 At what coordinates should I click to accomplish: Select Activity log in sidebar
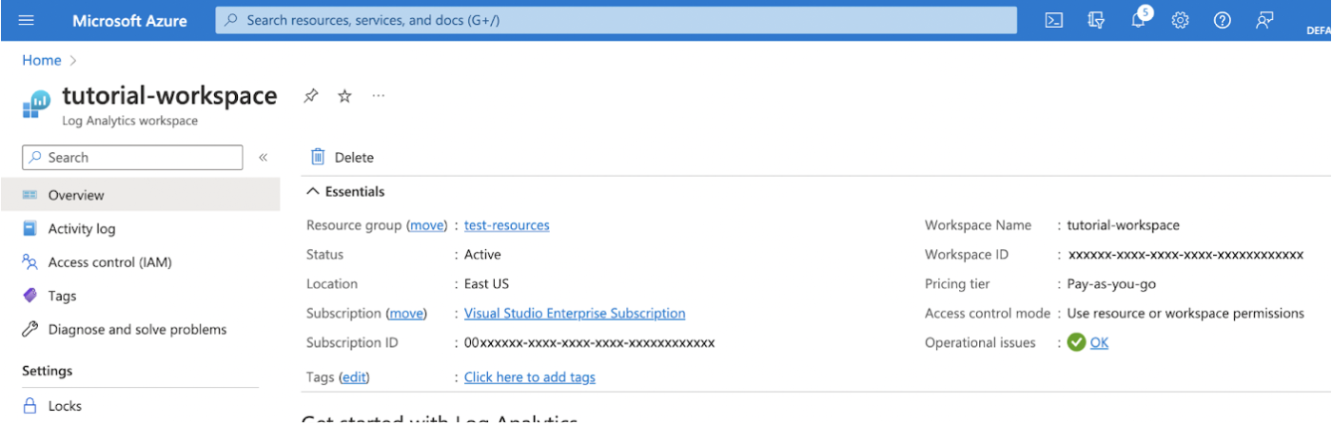[x=82, y=229]
